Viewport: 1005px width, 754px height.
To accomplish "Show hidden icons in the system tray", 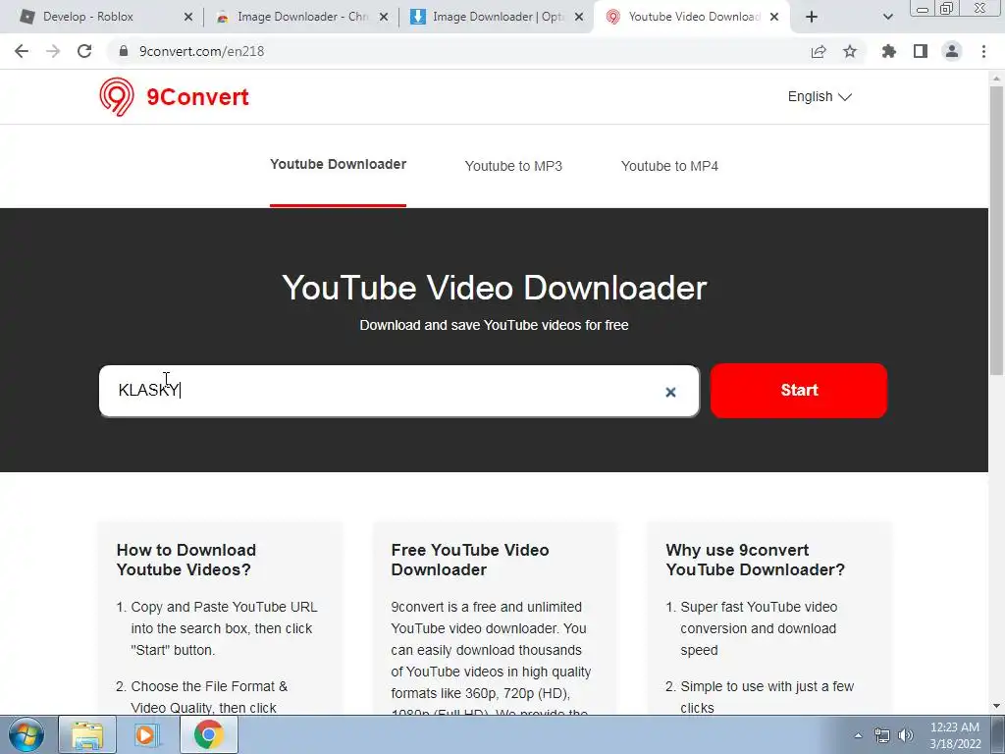I will click(x=858, y=735).
